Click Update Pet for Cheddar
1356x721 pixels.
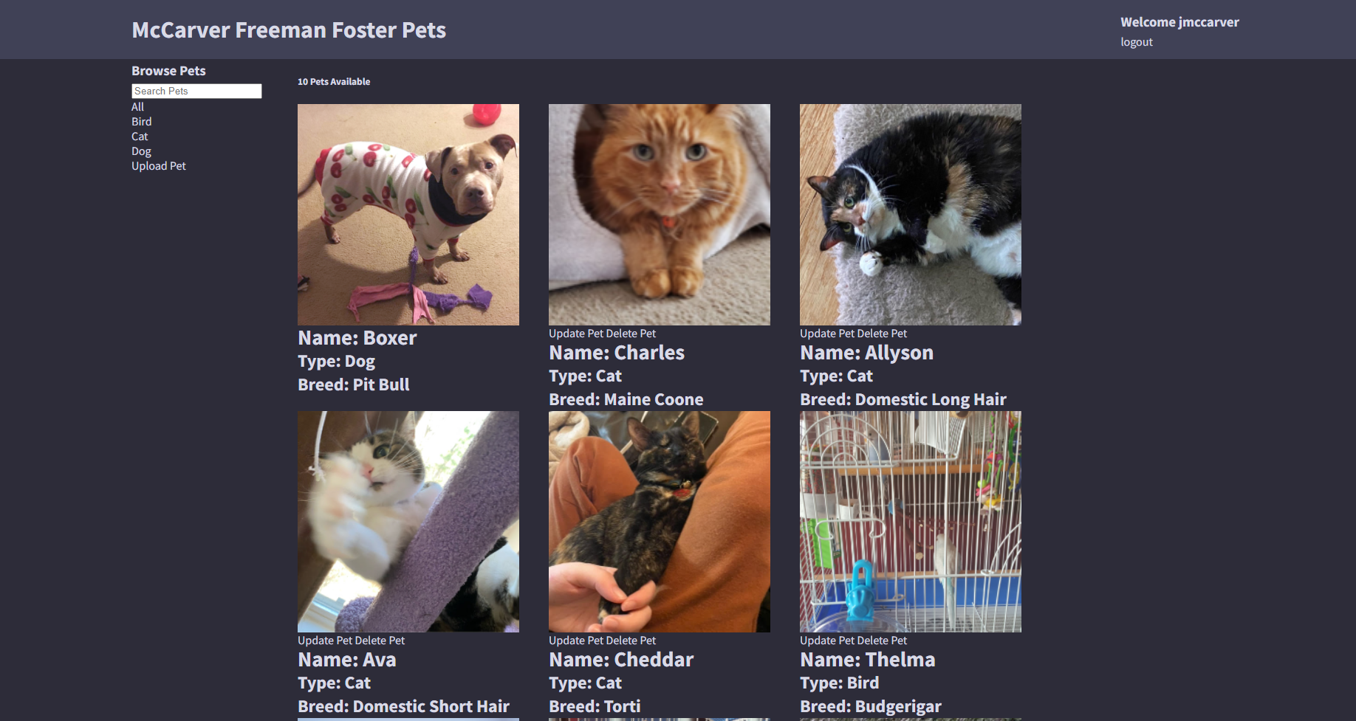click(576, 641)
